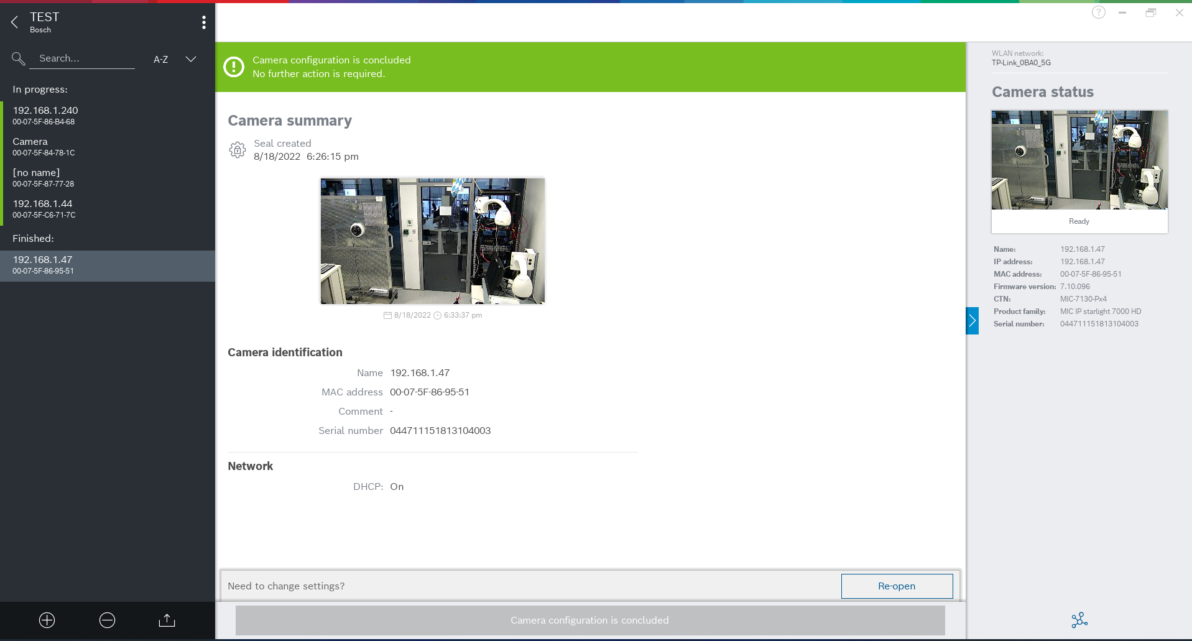Type in the Search camera field
Viewport: 1192px width, 641px height.
pos(86,58)
